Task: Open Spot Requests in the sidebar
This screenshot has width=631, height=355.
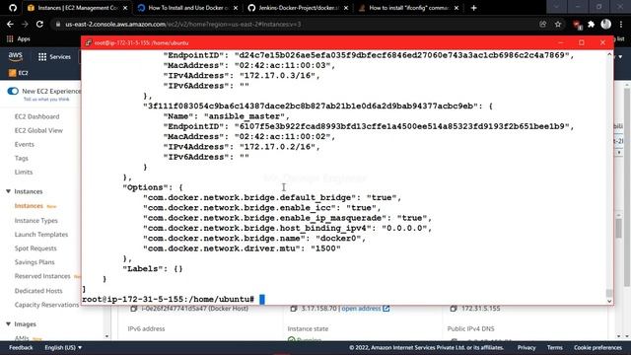Action: pyautogui.click(x=35, y=248)
